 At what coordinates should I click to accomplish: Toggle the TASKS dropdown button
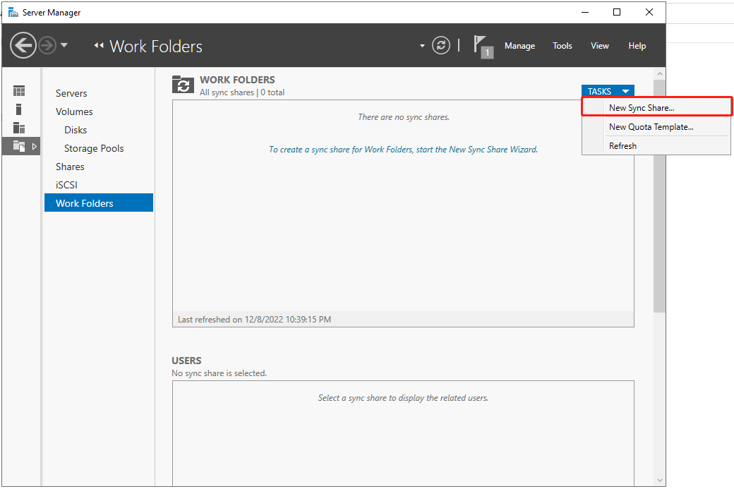[x=608, y=91]
